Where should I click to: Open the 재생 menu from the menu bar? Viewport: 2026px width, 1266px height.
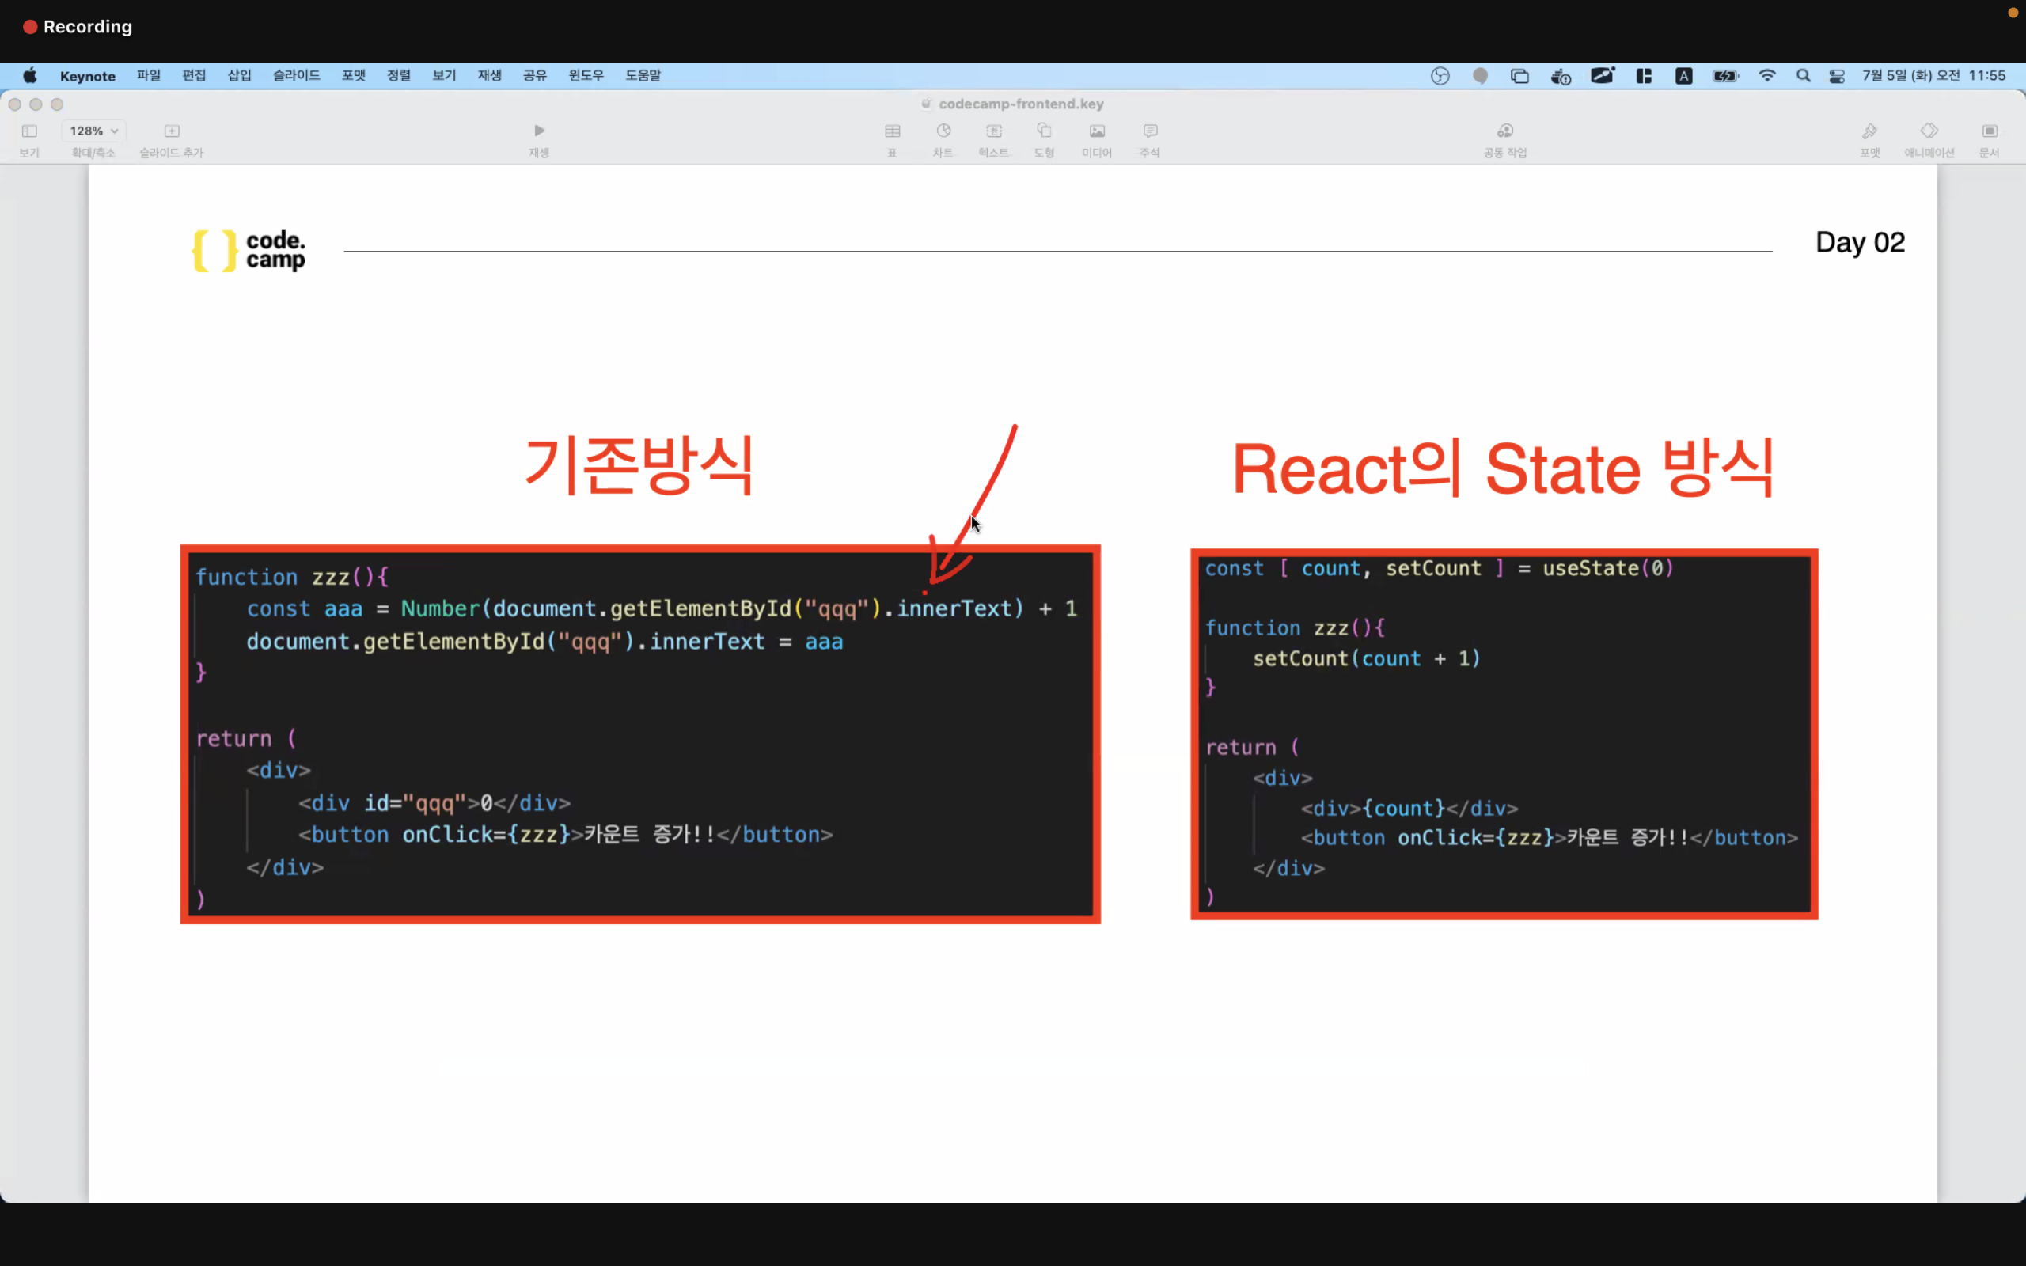[x=489, y=75]
